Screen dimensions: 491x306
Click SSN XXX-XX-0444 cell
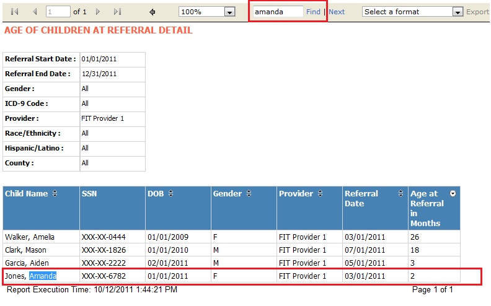pos(112,237)
